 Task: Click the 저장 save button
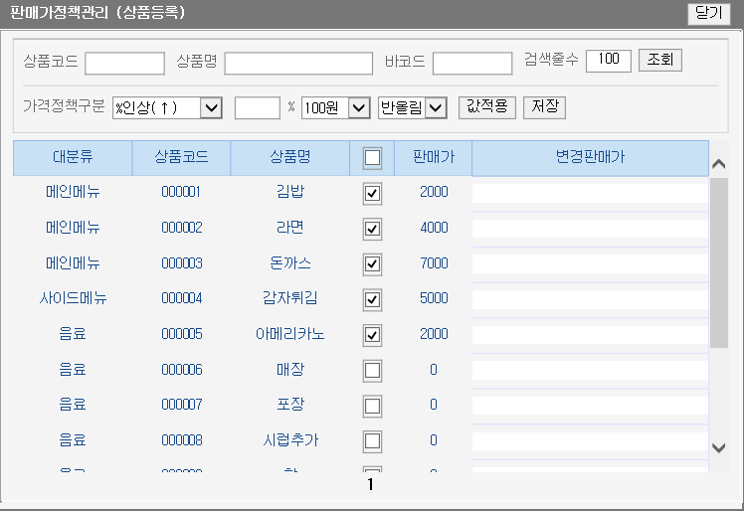[545, 106]
